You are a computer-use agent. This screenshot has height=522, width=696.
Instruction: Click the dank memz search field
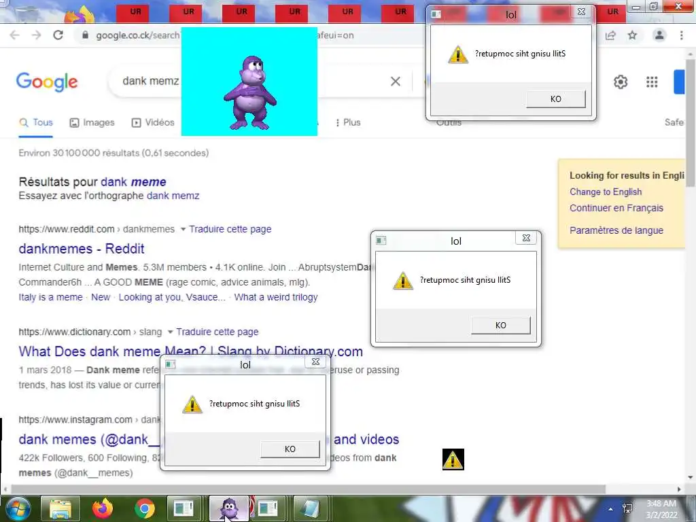point(151,82)
